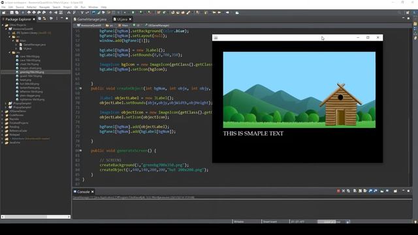The height and width of the screenshot is (235, 418).
Task: Click Remove All Terminated Launches icon
Action: click(348, 191)
